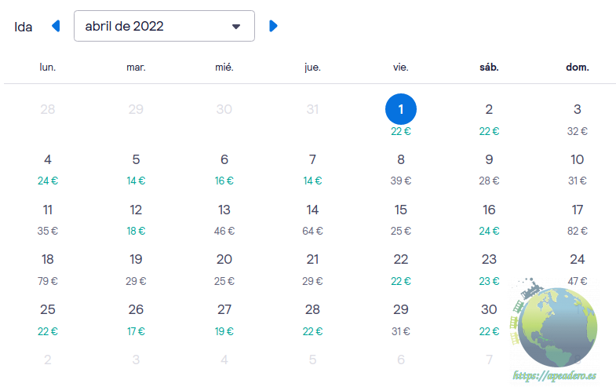Go to next month with right arrow
The height and width of the screenshot is (387, 616).
click(273, 26)
